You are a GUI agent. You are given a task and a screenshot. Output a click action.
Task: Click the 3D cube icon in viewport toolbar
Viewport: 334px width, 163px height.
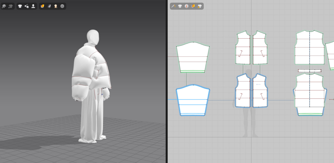[x=4, y=6]
